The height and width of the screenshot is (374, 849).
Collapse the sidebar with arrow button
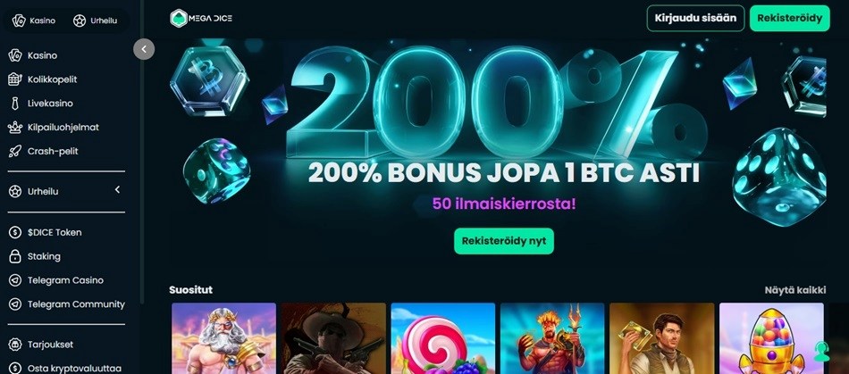coord(144,49)
